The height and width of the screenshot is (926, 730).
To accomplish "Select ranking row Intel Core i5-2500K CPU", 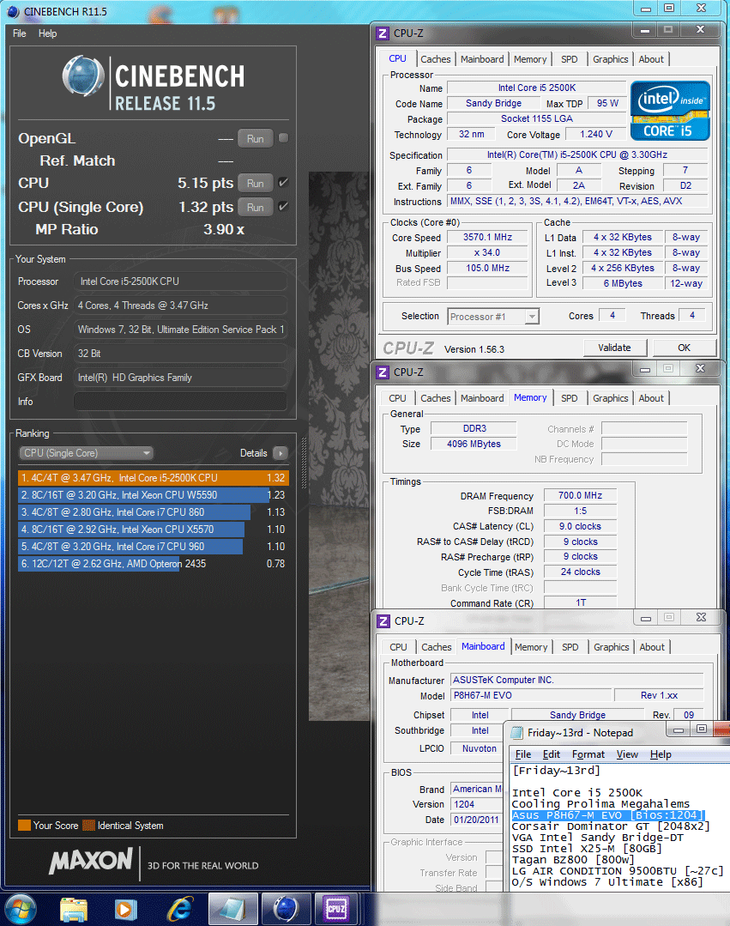I will (x=154, y=478).
